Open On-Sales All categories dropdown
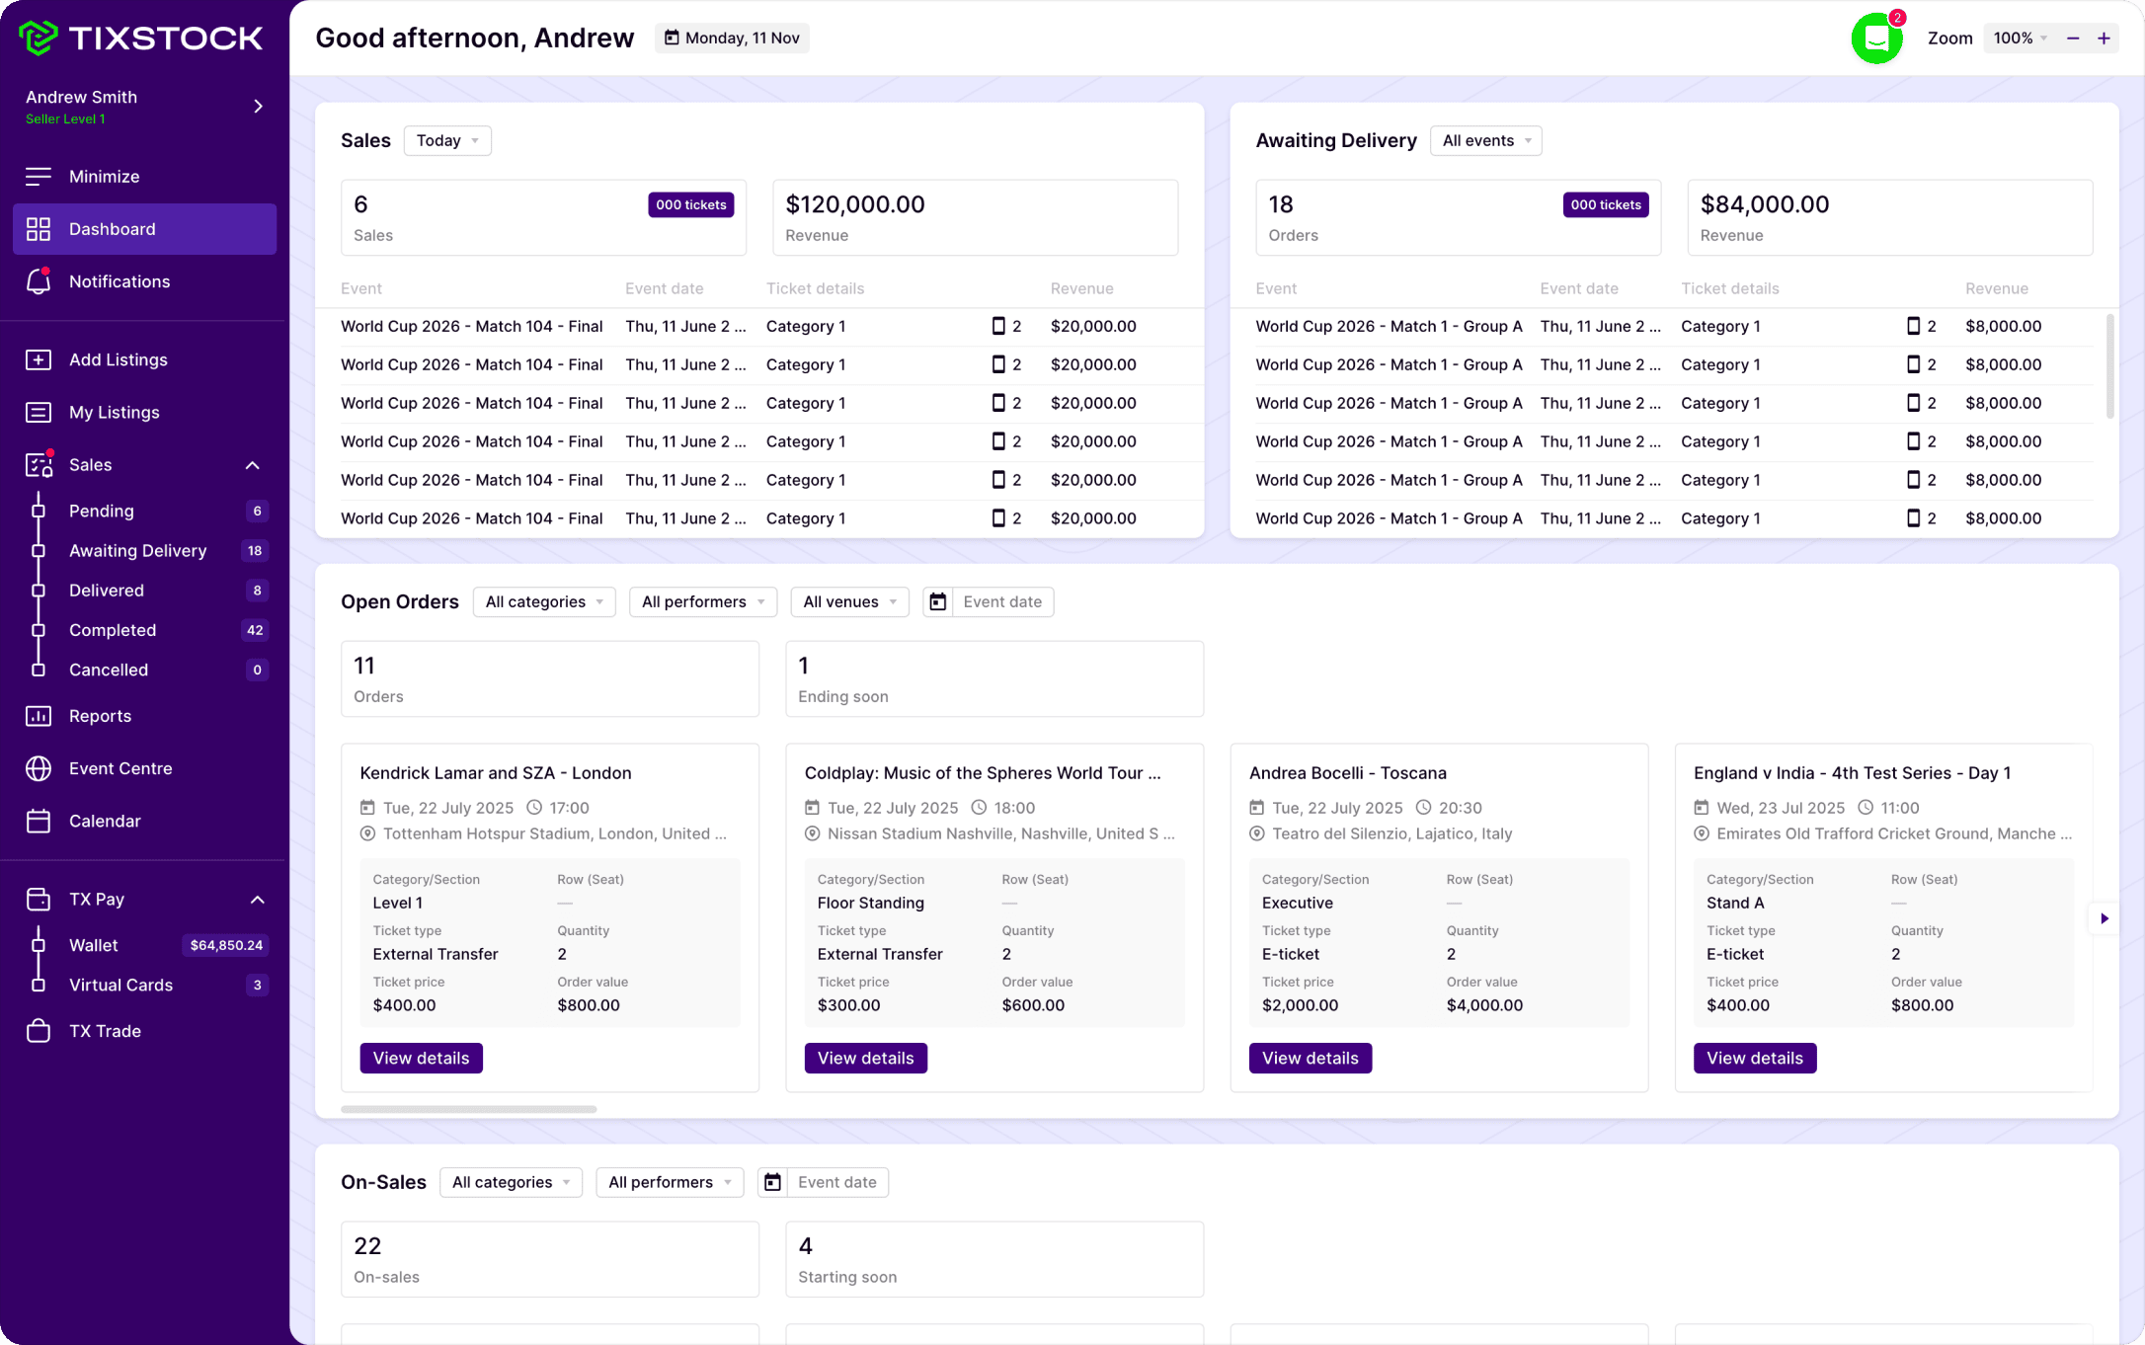 [511, 1182]
